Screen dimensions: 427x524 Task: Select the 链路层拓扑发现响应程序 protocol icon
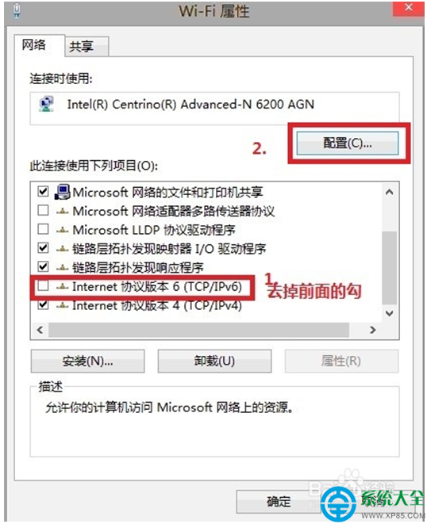pos(62,267)
